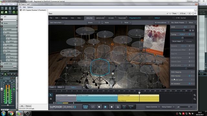Zoom in on the song track timeline

(x=195, y=95)
